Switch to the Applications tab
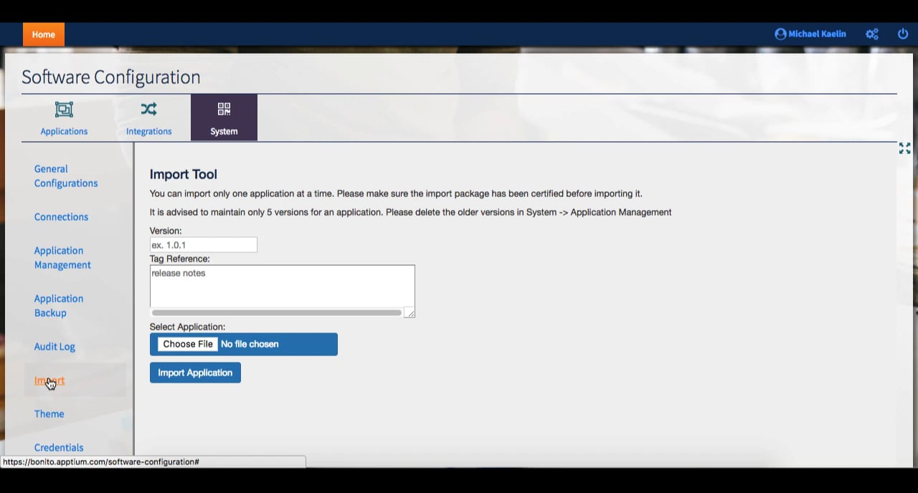The image size is (918, 493). coord(64,118)
